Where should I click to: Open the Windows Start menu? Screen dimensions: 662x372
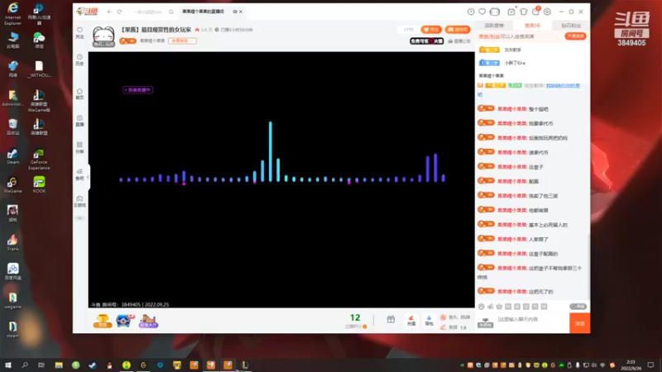click(8, 365)
